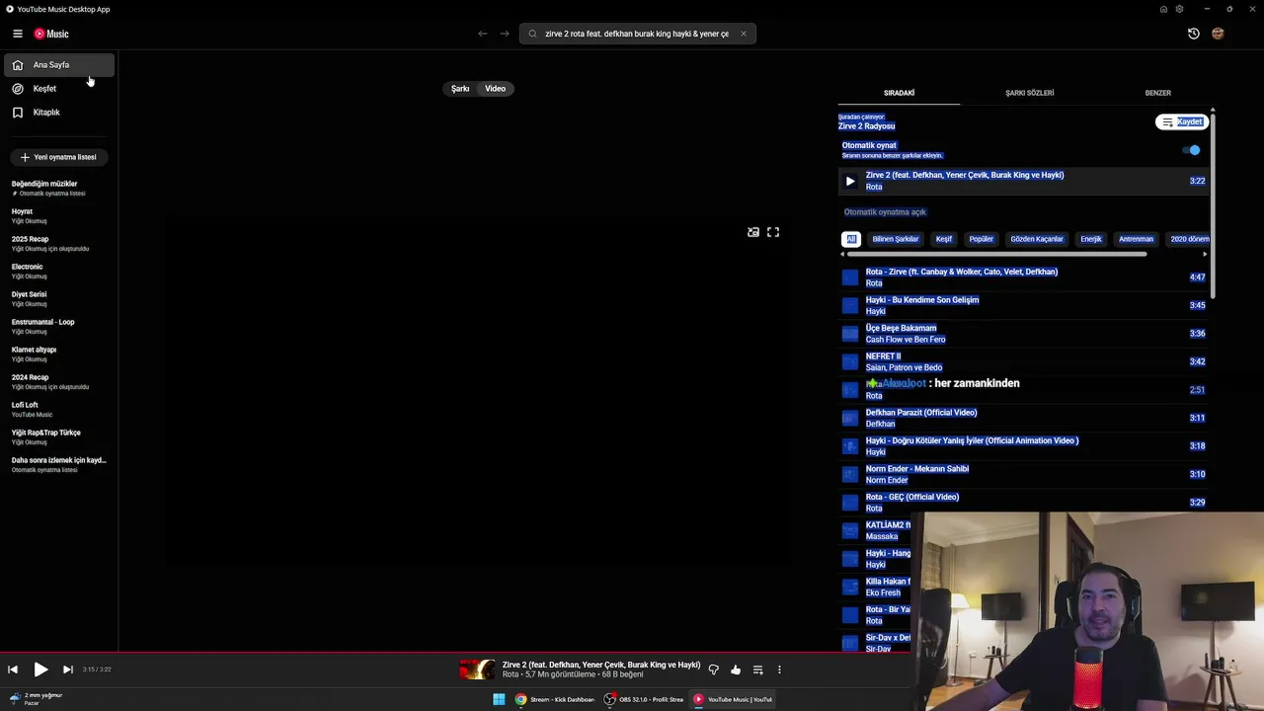Image resolution: width=1264 pixels, height=711 pixels.
Task: Switch to the ŞARKI SÖZLERİ tab
Action: point(1029,93)
